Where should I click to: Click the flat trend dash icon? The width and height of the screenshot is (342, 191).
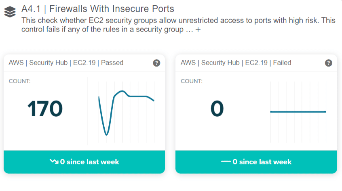226,162
